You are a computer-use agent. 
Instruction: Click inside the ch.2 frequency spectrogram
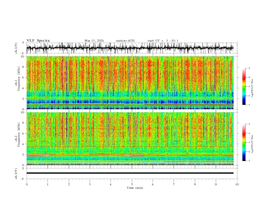[x=130, y=139]
